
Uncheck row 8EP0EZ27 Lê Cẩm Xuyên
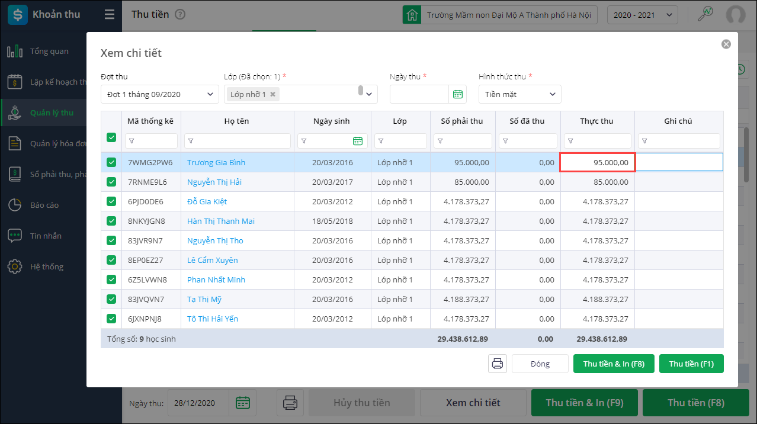coord(111,260)
